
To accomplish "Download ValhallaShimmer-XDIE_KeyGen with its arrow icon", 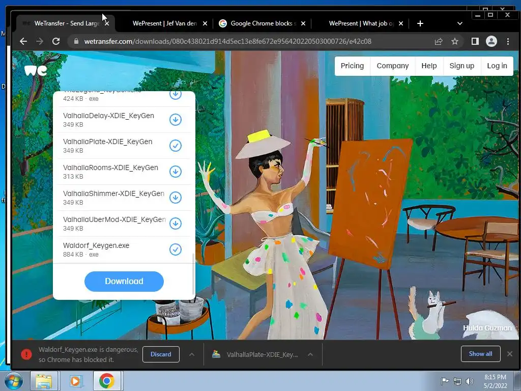I will click(176, 198).
